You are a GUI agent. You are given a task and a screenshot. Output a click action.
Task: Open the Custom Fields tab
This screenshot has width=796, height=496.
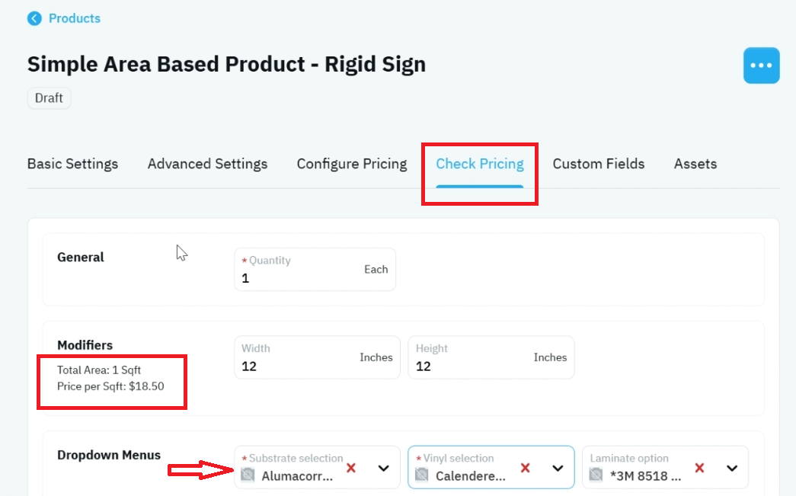point(599,164)
